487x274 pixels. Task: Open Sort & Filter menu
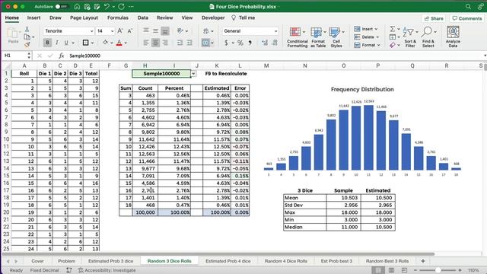click(410, 37)
